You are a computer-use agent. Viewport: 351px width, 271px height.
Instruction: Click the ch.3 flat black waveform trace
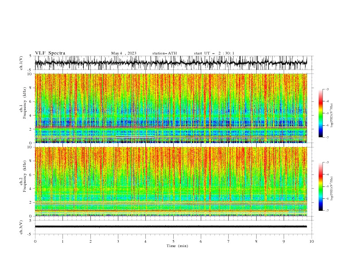pyautogui.click(x=171, y=227)
